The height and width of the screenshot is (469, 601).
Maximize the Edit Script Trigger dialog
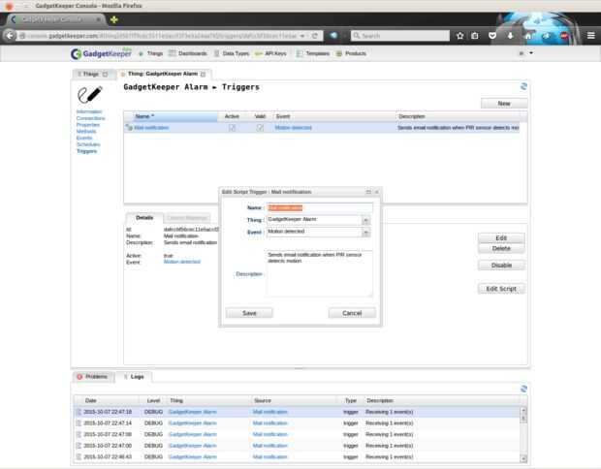click(x=368, y=192)
